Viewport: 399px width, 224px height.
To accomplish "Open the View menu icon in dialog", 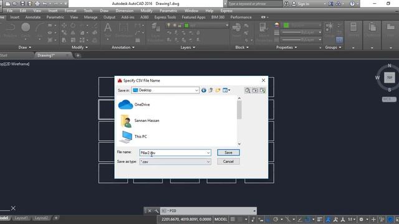I will tap(226, 90).
